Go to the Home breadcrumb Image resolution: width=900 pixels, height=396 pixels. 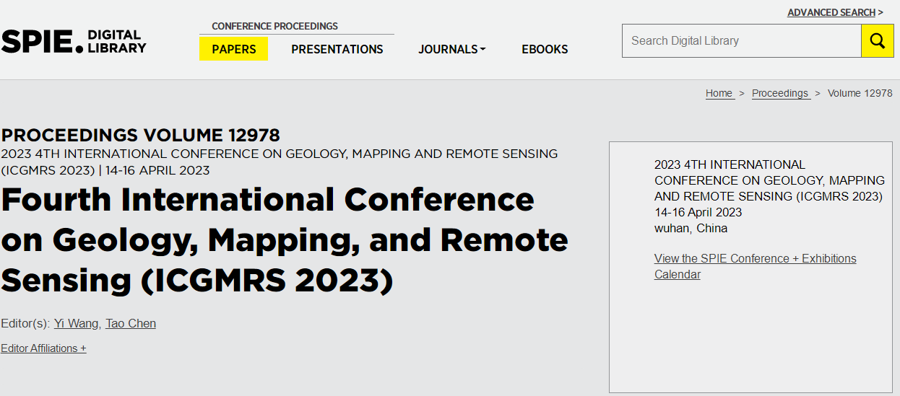(x=720, y=93)
